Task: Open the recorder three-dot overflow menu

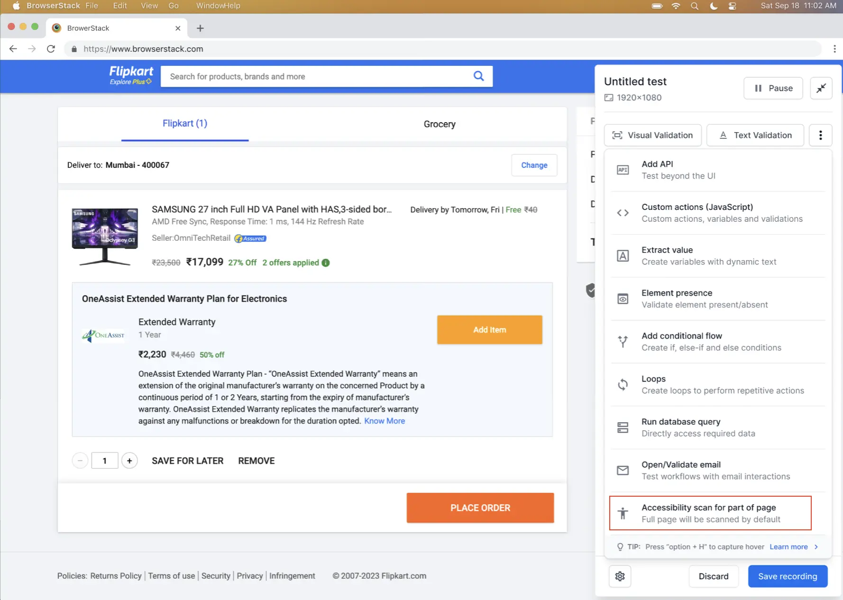Action: [x=820, y=135]
